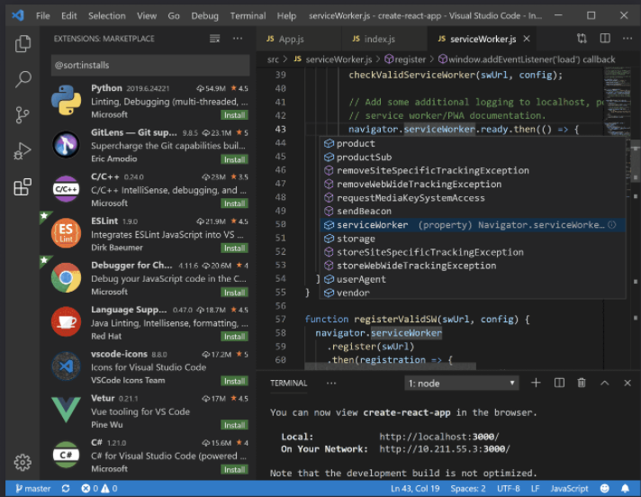Click 'src' breadcrumb segment
This screenshot has height=497, width=641.
tap(273, 59)
